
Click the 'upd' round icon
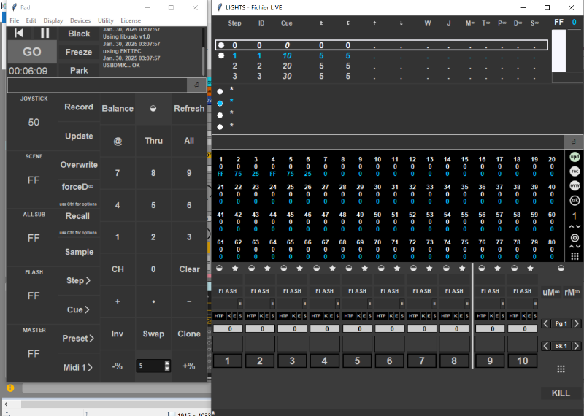click(575, 158)
